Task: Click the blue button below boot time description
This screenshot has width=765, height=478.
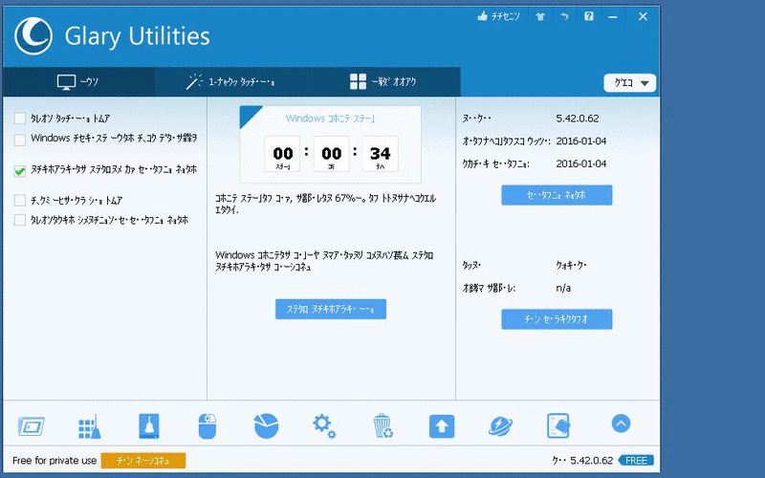Action: (x=331, y=309)
